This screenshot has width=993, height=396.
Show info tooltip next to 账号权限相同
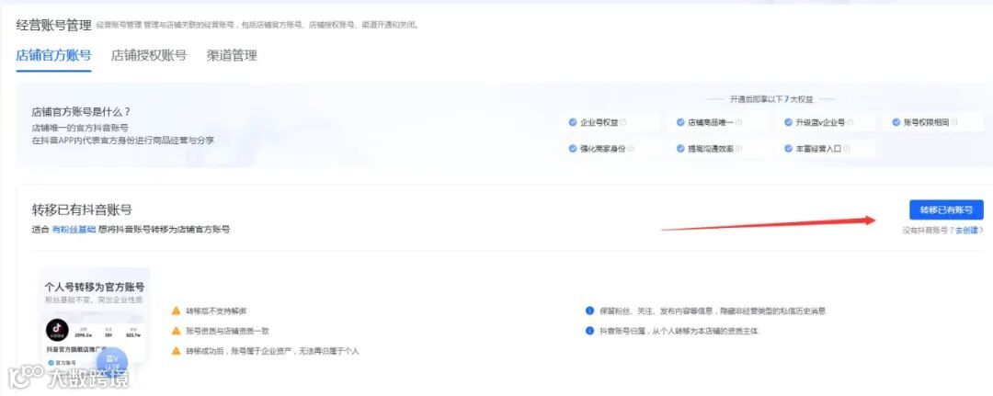click(x=954, y=123)
